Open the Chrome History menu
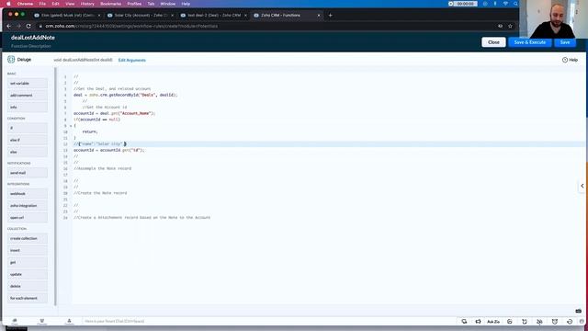This screenshot has height=331, width=588. [x=87, y=4]
